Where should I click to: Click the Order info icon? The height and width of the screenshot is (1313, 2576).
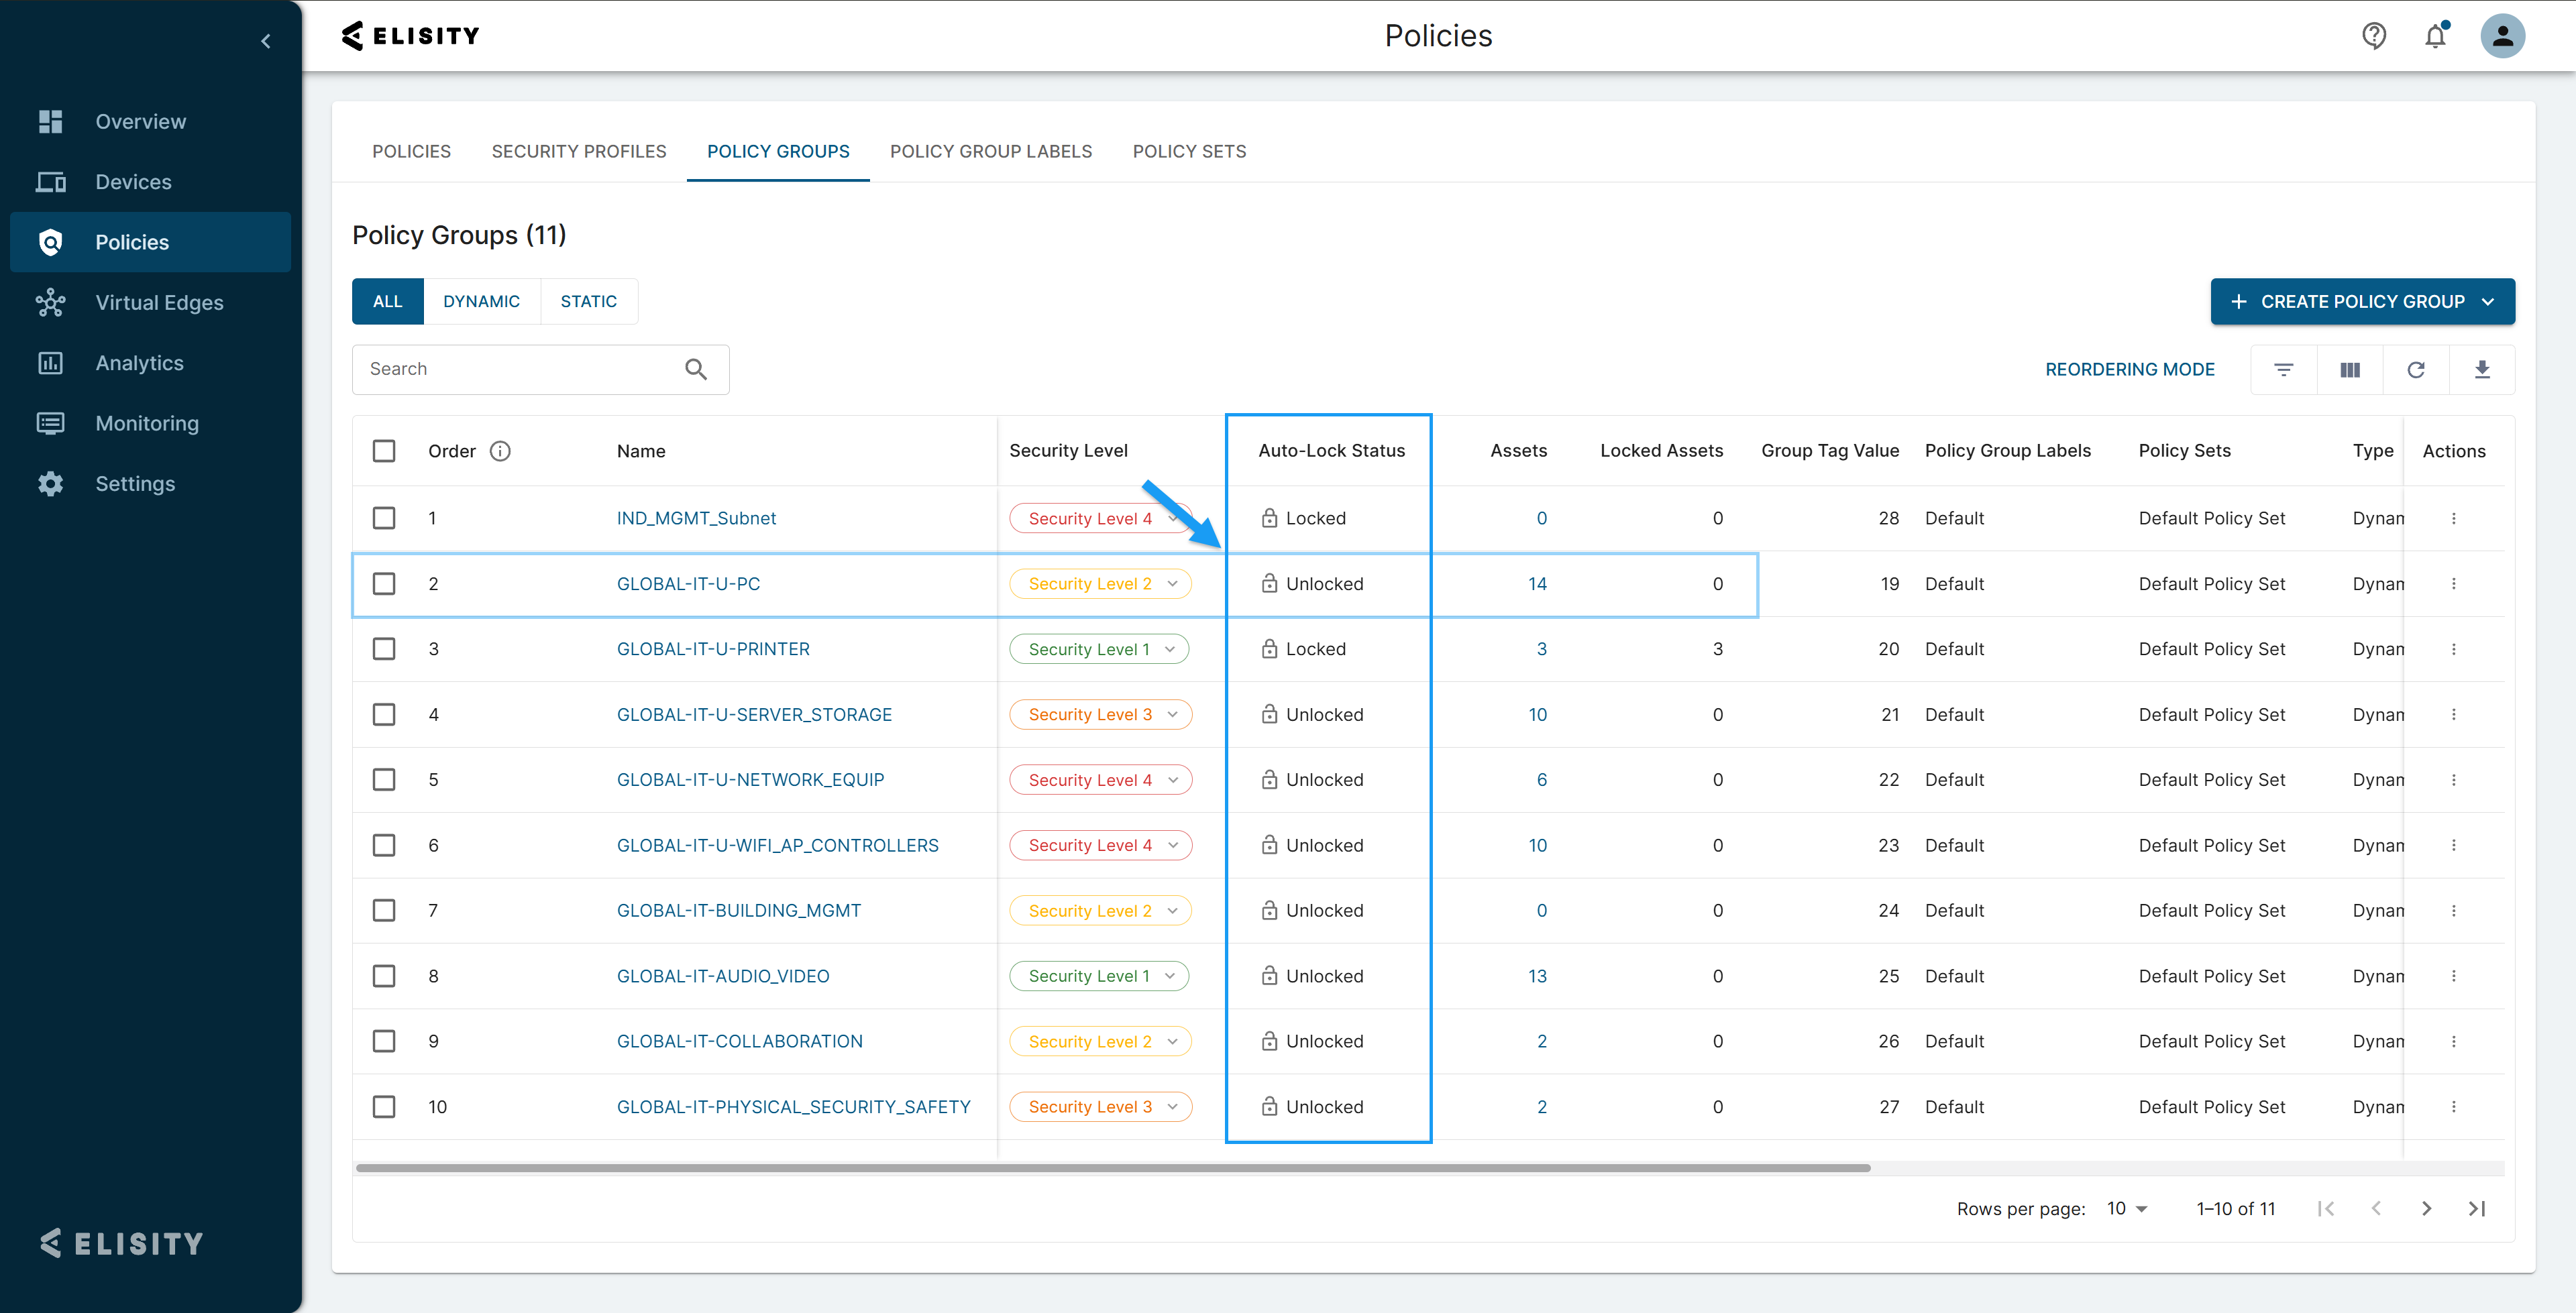500,451
